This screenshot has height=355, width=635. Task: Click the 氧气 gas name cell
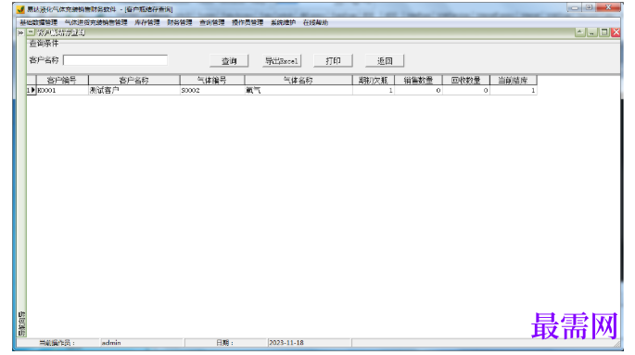(x=298, y=90)
